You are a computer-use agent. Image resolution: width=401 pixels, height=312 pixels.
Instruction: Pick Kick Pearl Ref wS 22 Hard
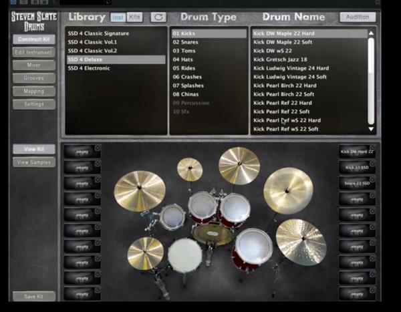pyautogui.click(x=309, y=120)
